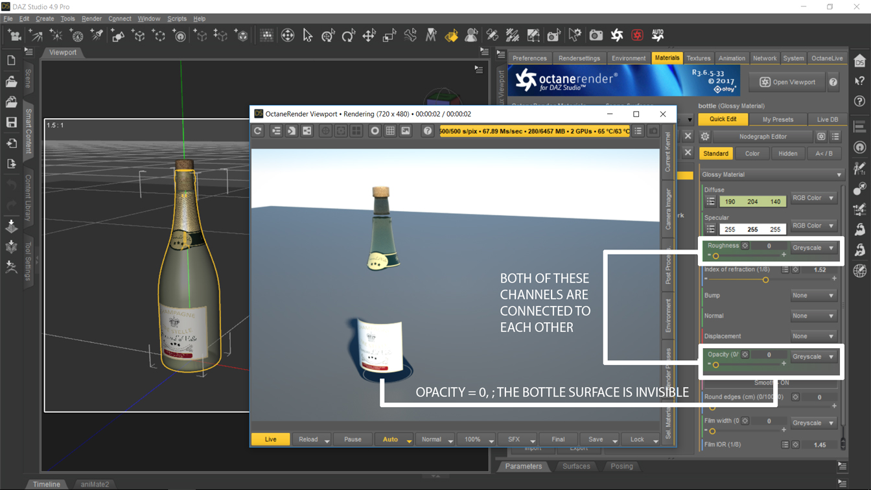This screenshot has height=490, width=871.
Task: Open the Displacement None dropdown
Action: 813,336
